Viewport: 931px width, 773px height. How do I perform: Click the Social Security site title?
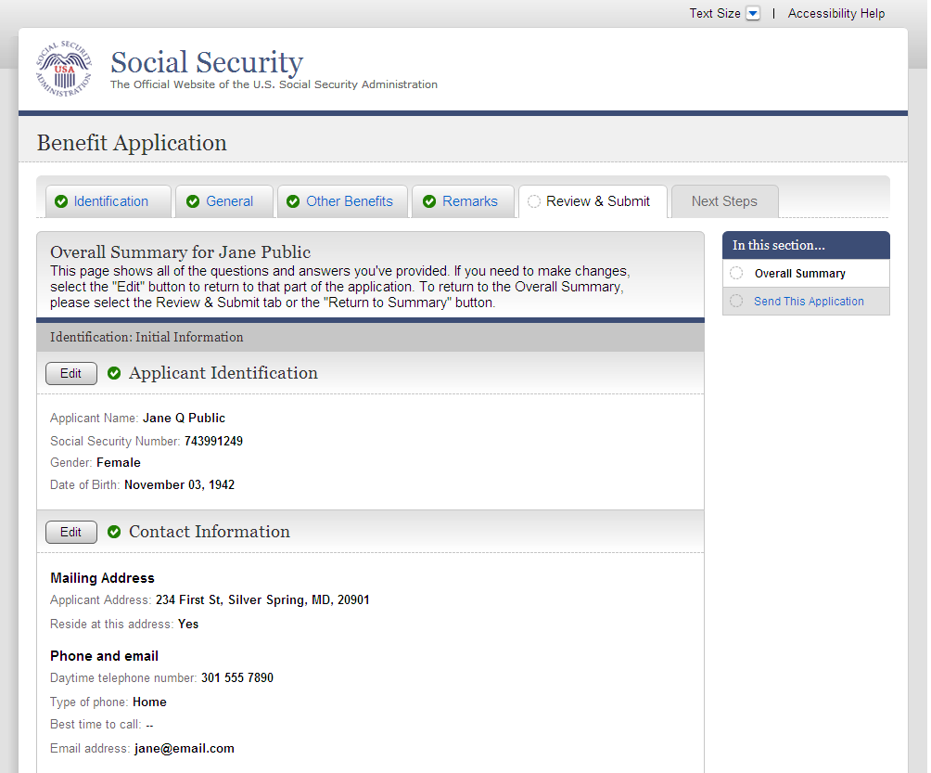(207, 62)
